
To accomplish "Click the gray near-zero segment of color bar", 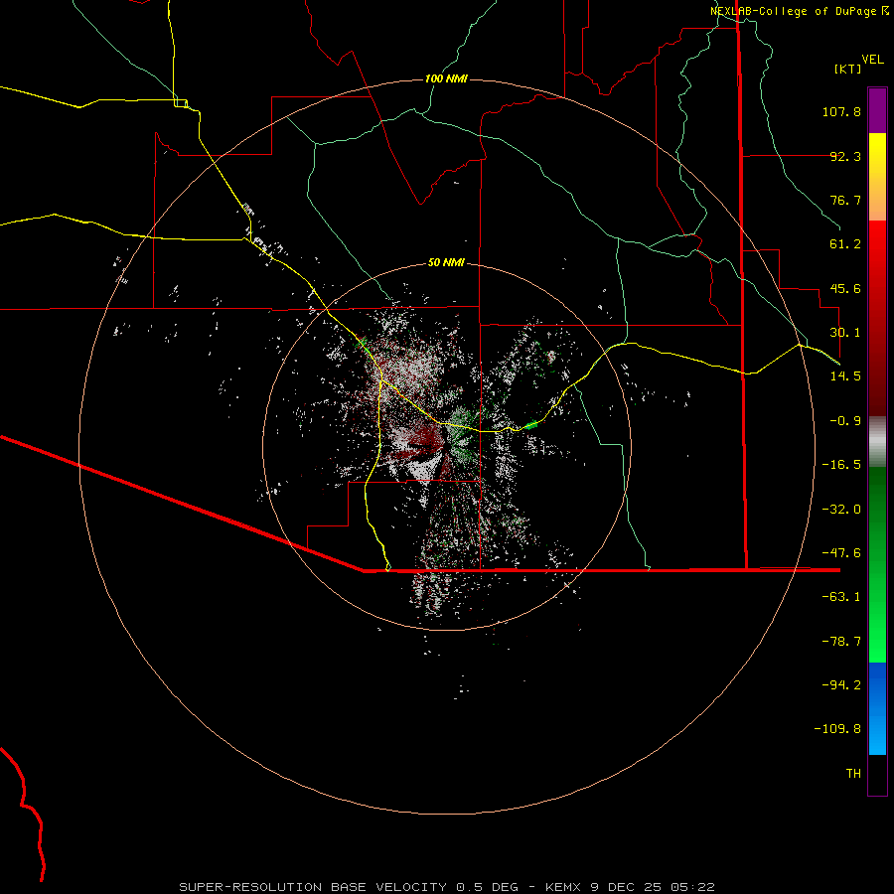I will click(877, 441).
